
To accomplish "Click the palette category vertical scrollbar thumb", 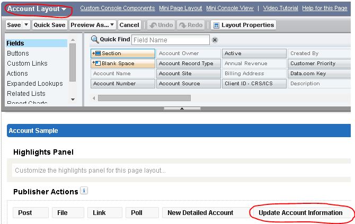I will coord(73,62).
